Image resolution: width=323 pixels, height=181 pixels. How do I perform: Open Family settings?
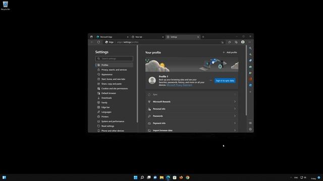coord(114,103)
